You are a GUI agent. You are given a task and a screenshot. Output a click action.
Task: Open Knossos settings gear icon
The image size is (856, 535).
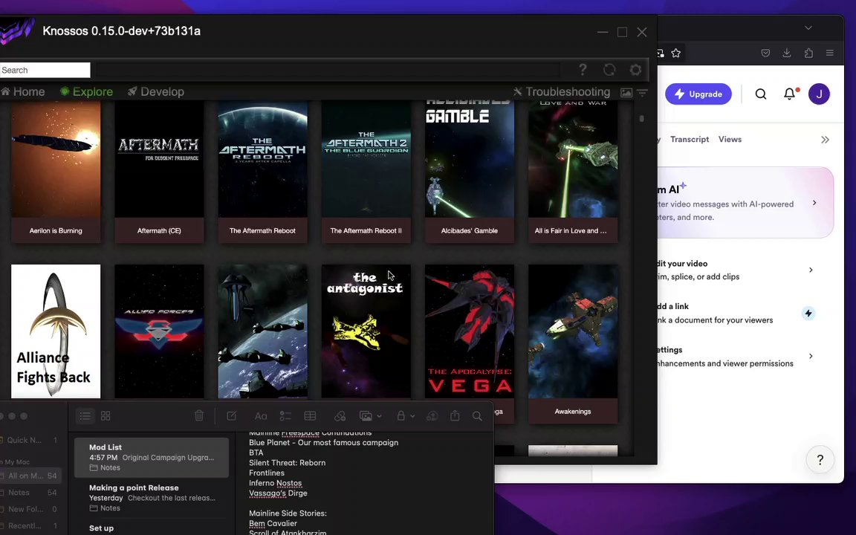[635, 70]
